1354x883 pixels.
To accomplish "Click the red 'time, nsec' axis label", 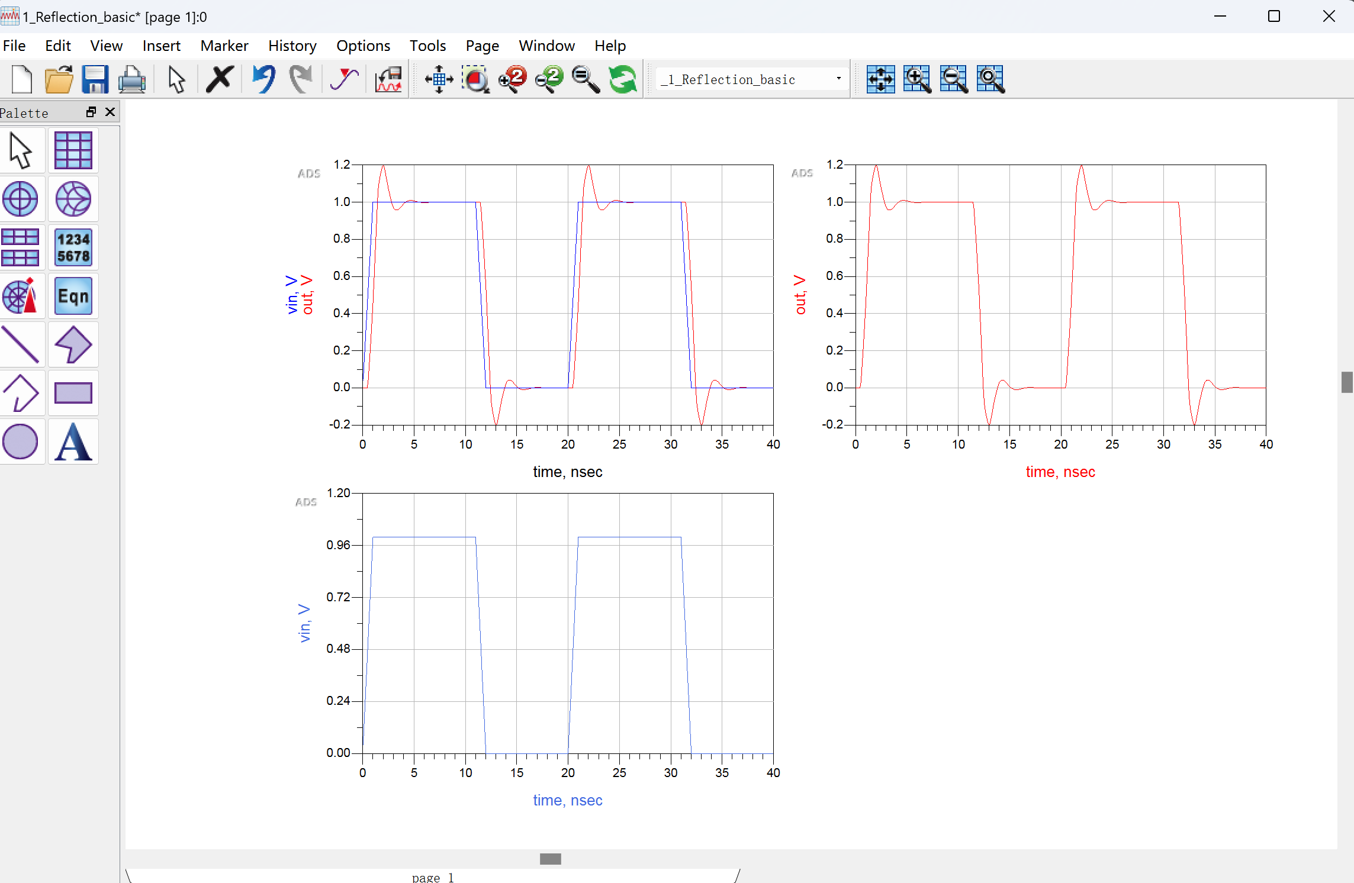I will 1060,472.
